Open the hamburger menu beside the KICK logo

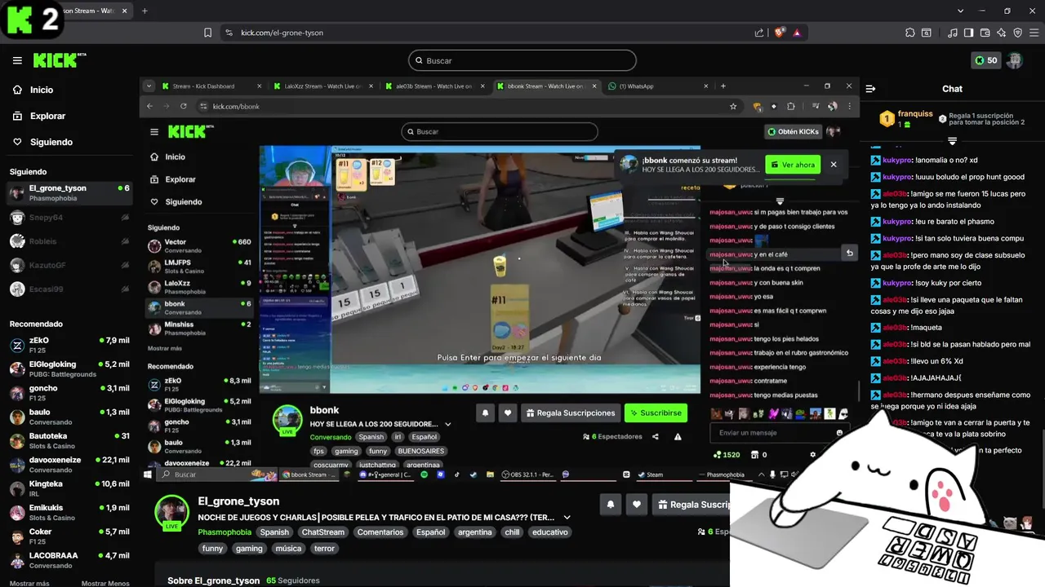coord(17,60)
